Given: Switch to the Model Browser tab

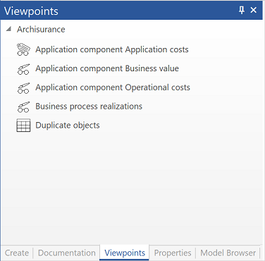Looking at the screenshot, I should point(228,253).
